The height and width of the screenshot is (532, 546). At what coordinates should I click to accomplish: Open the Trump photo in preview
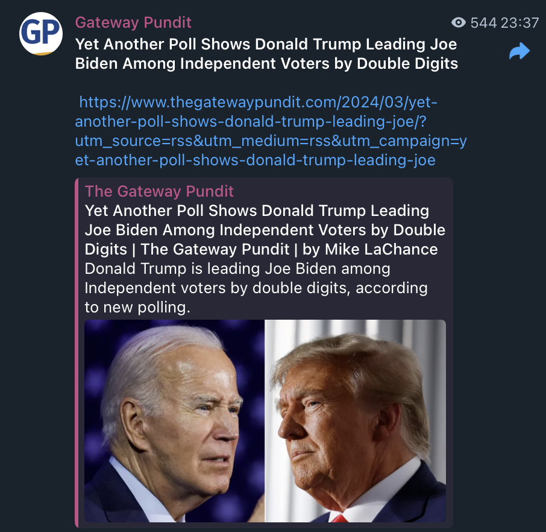(356, 421)
